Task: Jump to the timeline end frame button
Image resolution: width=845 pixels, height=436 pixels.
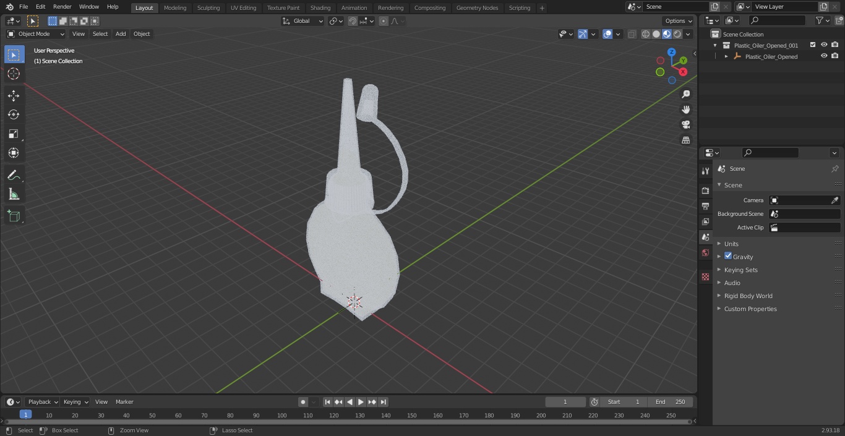Action: pyautogui.click(x=383, y=402)
